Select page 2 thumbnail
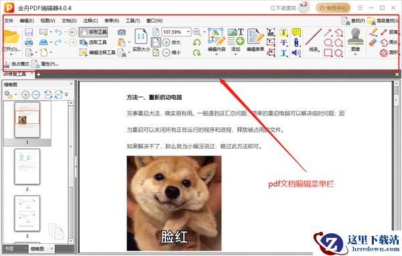This screenshot has width=402, height=256. [x=27, y=167]
